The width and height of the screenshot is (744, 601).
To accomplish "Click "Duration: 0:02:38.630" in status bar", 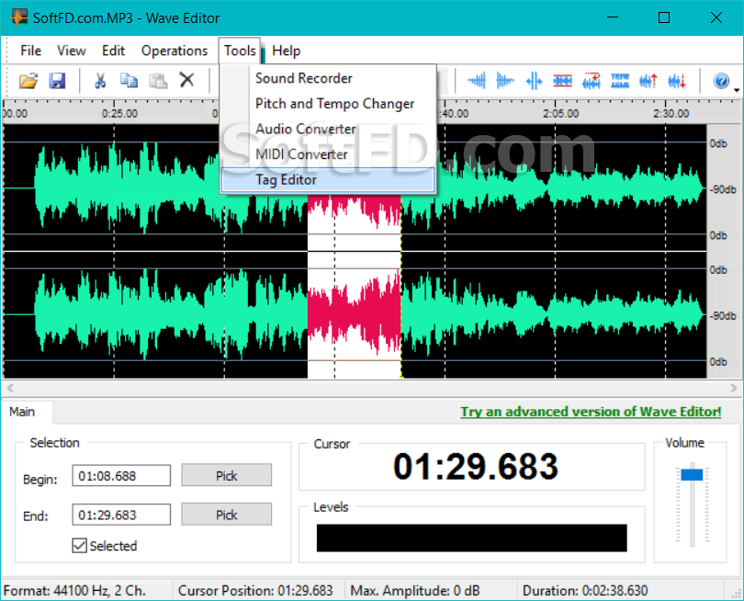I will tap(585, 591).
